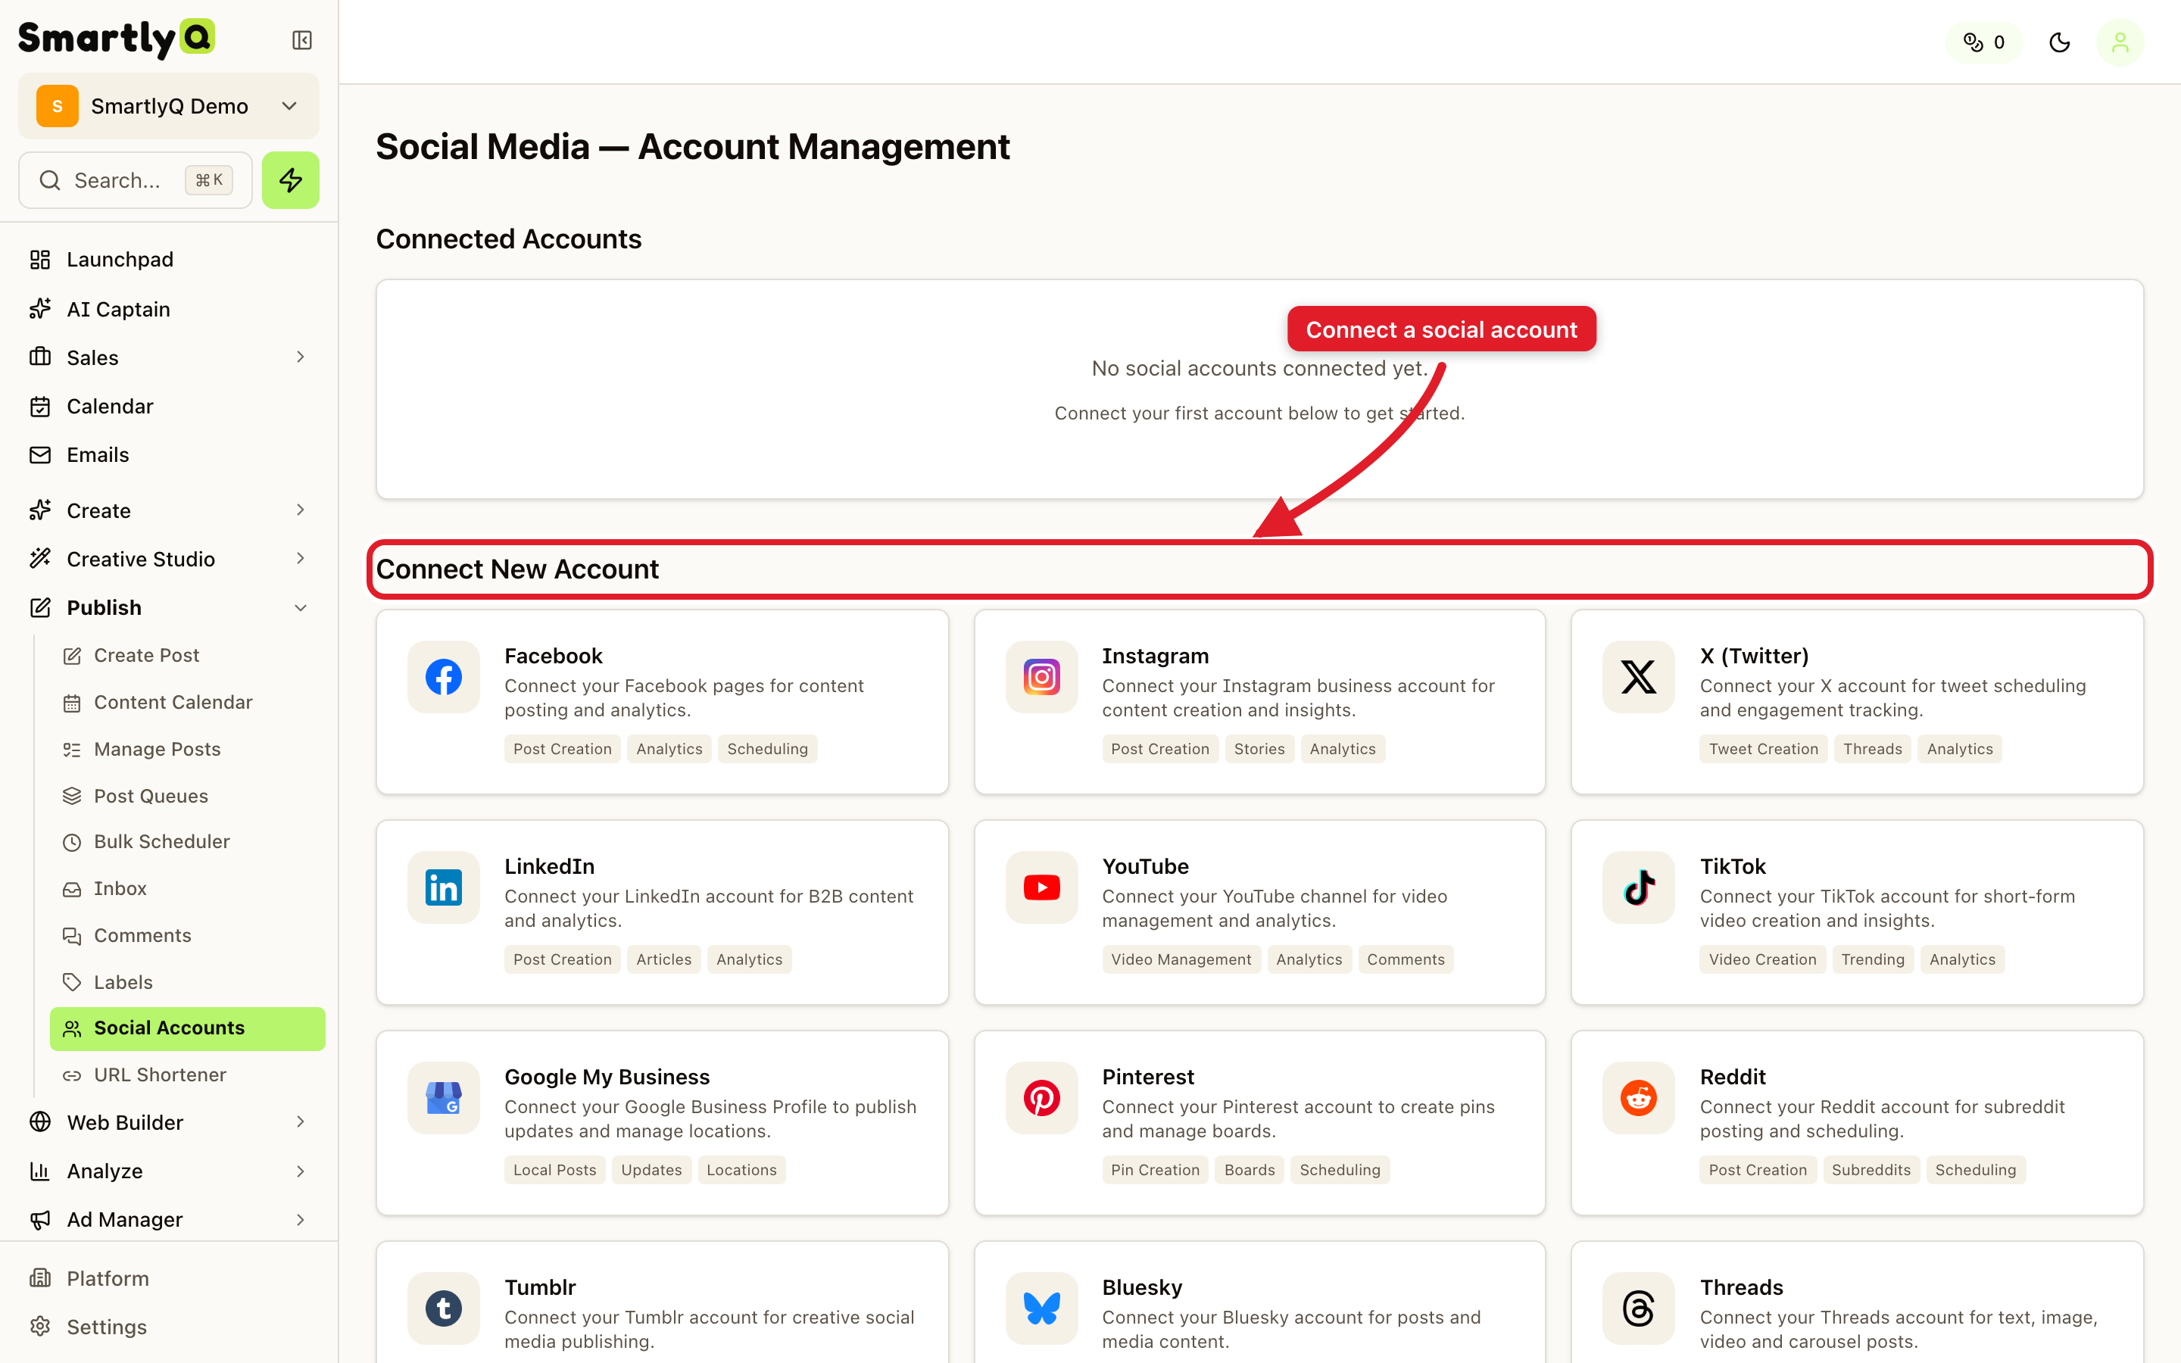Click the Google My Business logo icon
This screenshot has width=2181, height=1363.
(x=444, y=1098)
